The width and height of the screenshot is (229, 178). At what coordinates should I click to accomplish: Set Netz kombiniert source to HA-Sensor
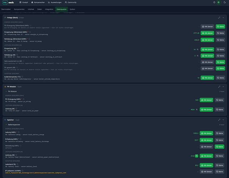(x=207, y=62)
